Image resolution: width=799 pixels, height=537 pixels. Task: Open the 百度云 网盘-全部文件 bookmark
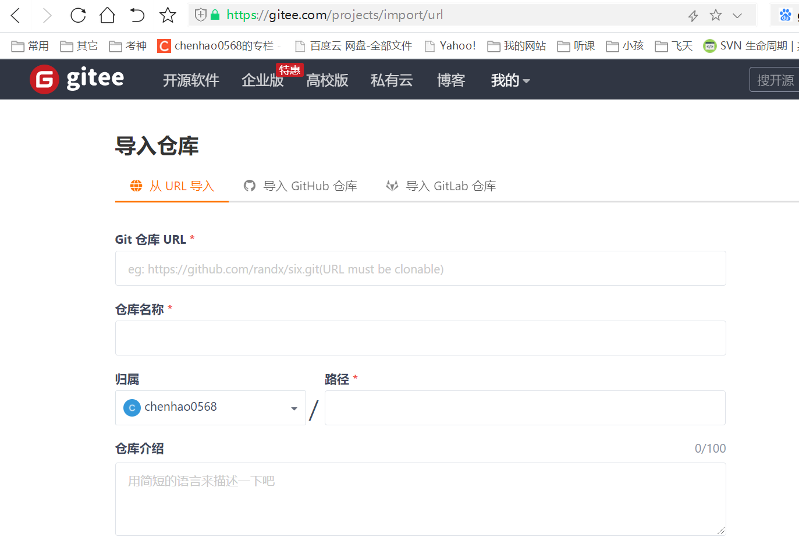click(x=353, y=46)
